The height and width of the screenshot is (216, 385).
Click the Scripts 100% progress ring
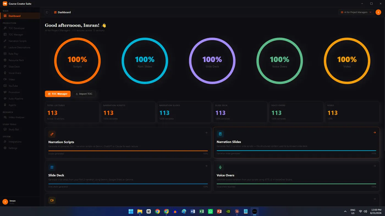coord(77,61)
